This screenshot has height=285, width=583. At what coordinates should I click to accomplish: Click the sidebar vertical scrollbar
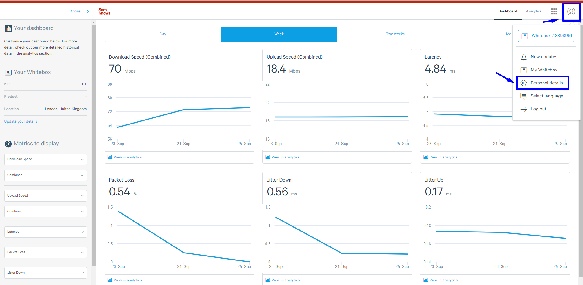(x=94, y=146)
